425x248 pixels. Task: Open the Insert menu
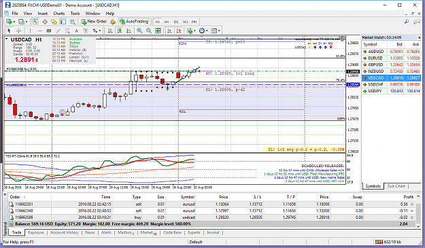43,14
